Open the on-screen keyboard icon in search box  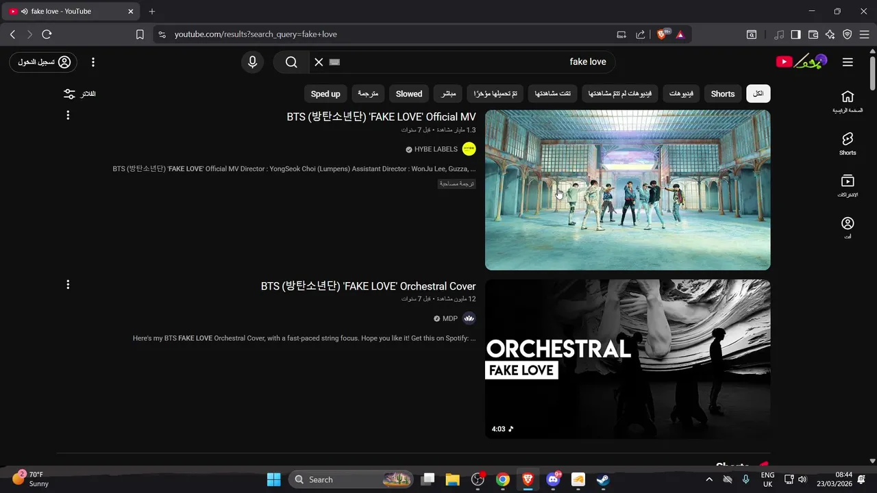[x=334, y=62]
